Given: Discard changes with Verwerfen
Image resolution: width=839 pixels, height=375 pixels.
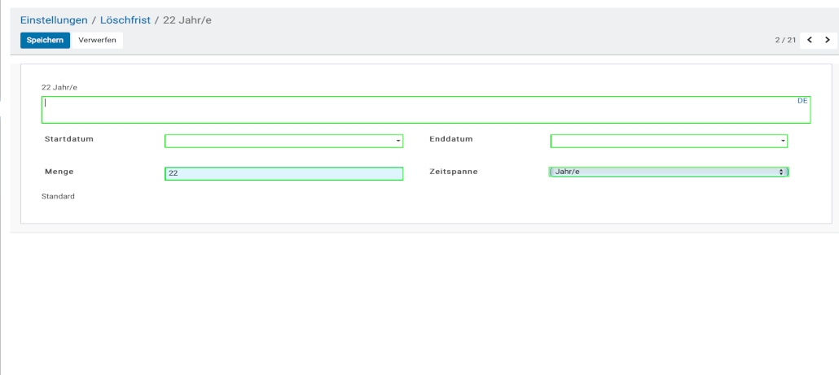Looking at the screenshot, I should 97,41.
